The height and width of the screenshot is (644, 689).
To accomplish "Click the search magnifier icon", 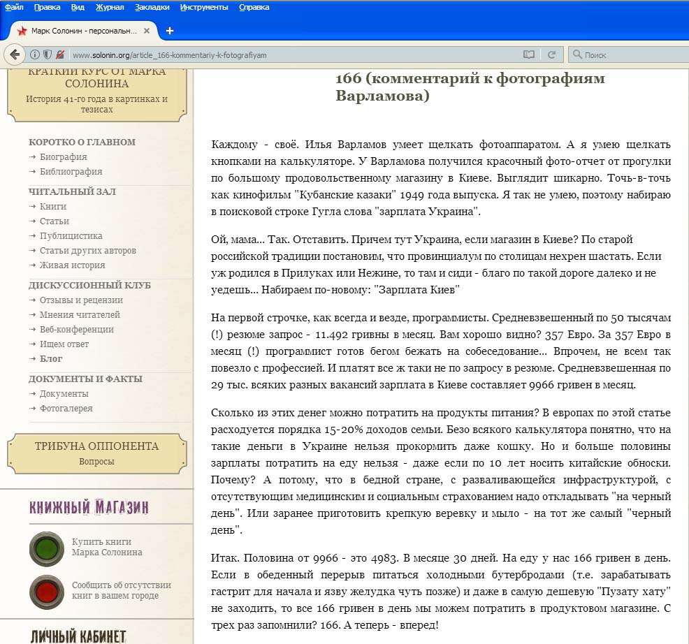I will (577, 54).
